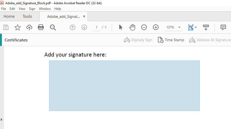231x129 pixels.
Task: Click the magnifier Find text icon
Action: 53,27
